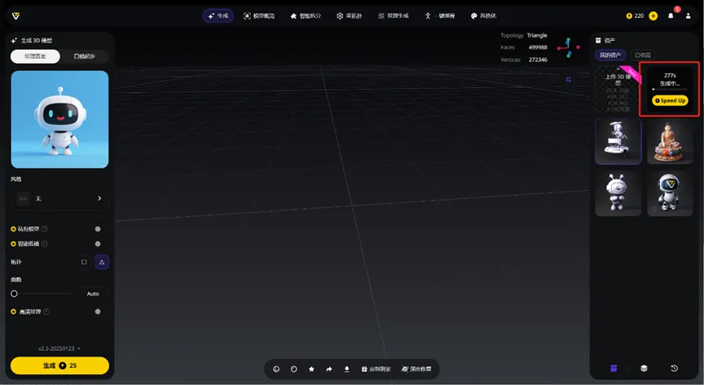Toggle the 高清纹理 HD texture switch
The height and width of the screenshot is (385, 704).
[98, 312]
